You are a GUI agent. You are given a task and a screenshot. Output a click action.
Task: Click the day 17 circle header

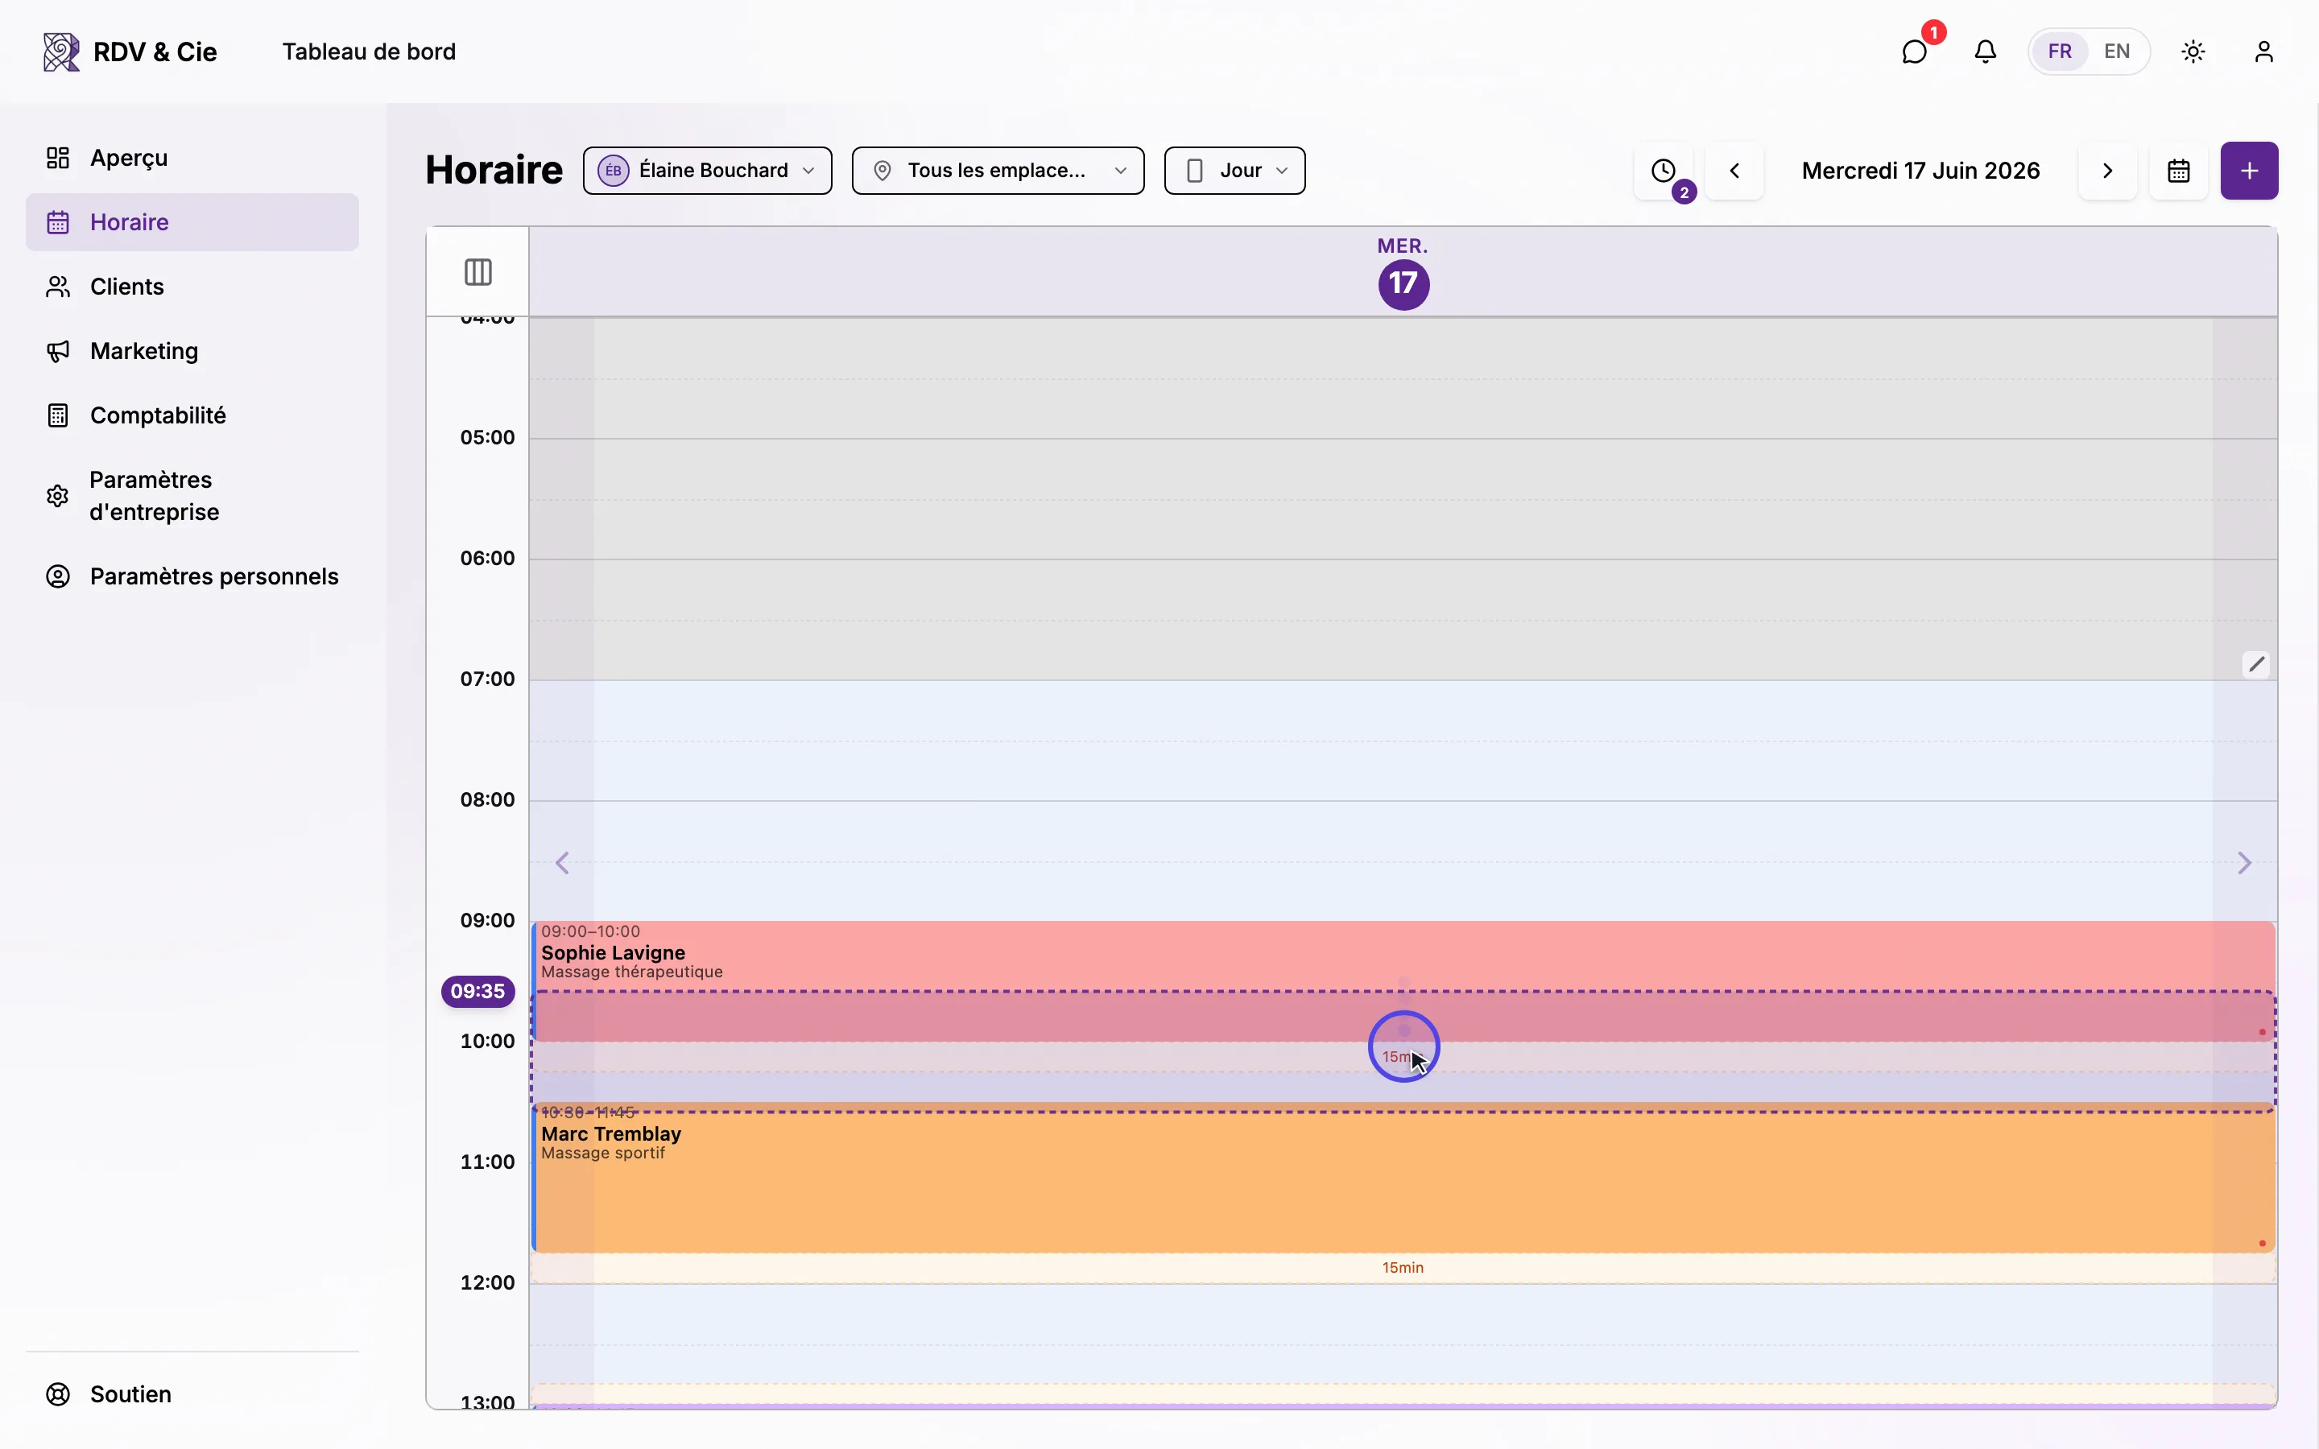1403,283
